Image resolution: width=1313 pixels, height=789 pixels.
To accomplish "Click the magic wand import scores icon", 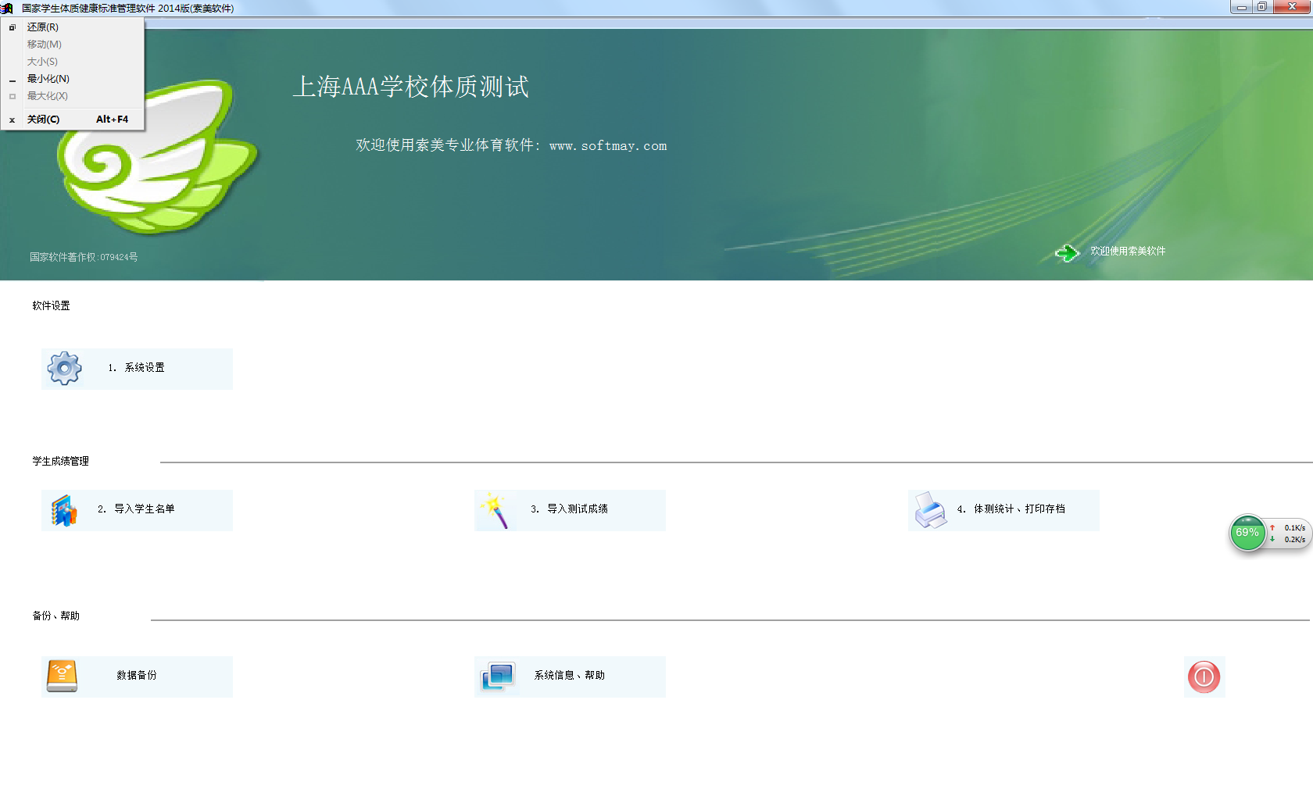I will 496,510.
